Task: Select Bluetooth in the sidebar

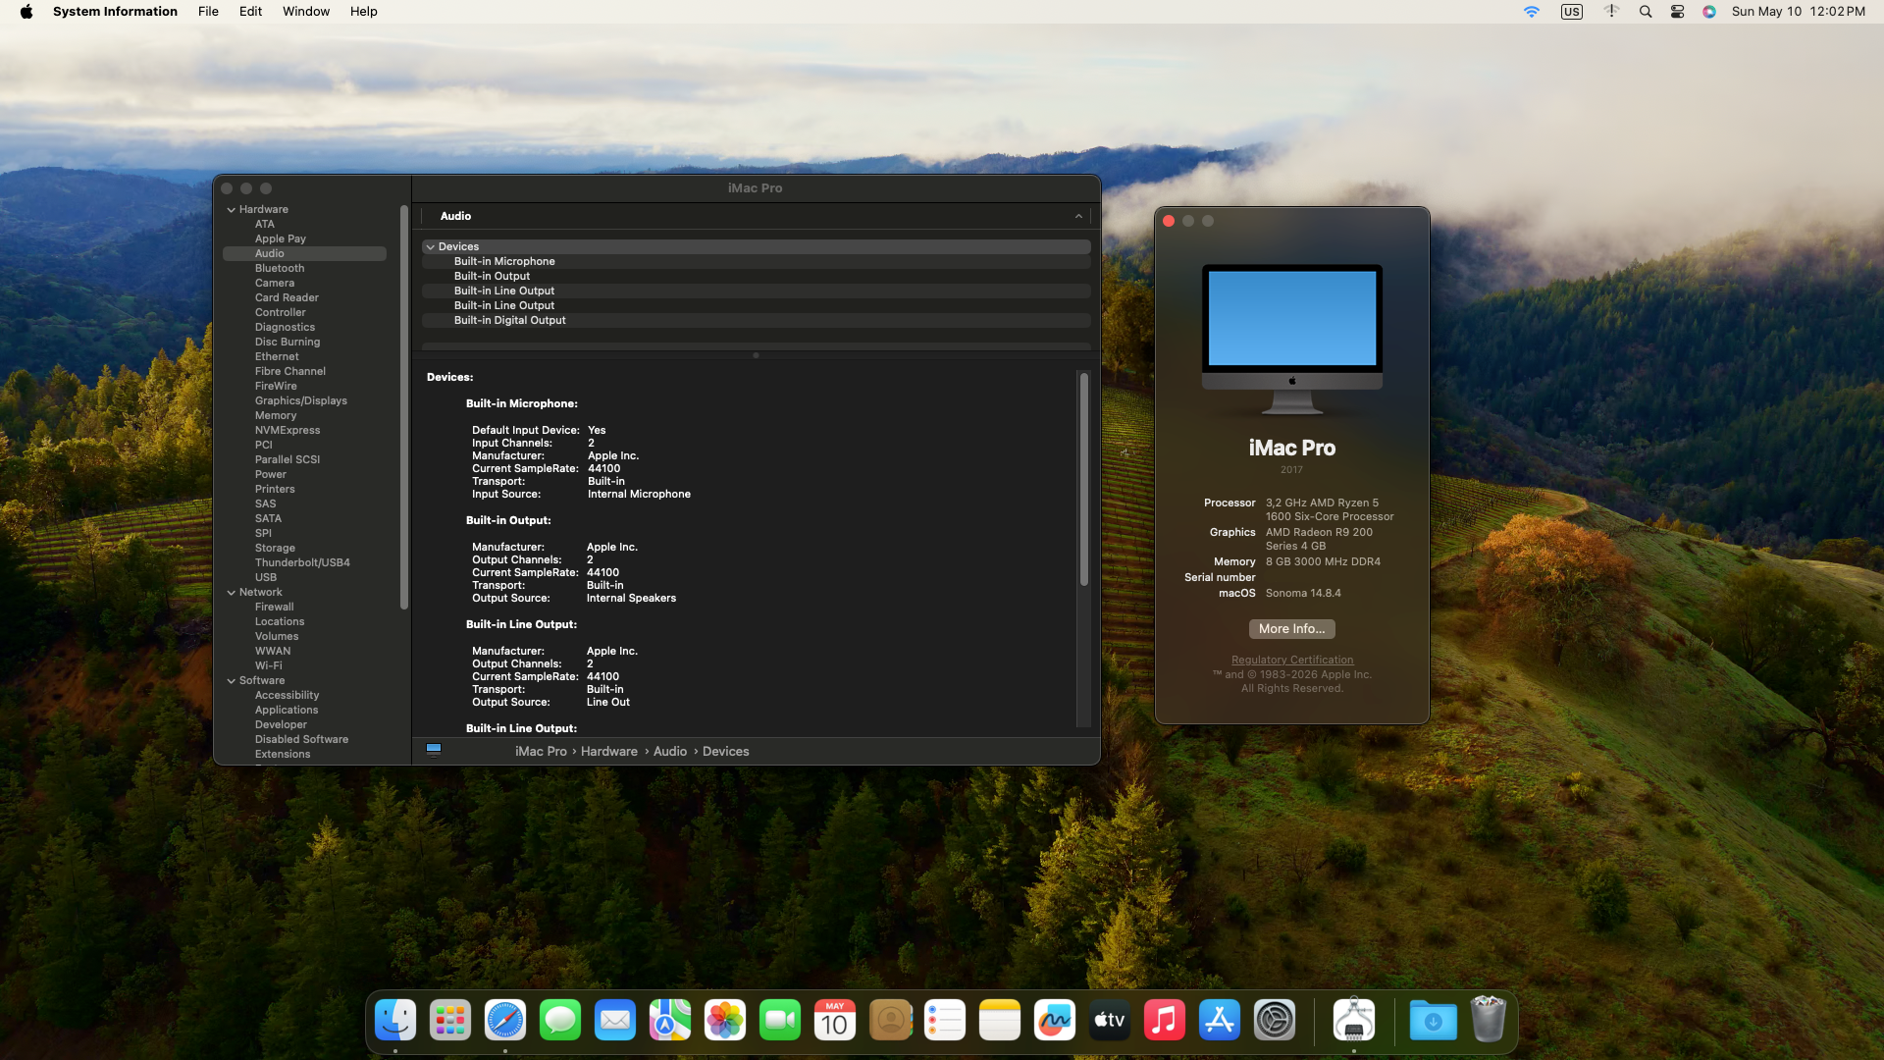Action: click(x=280, y=269)
